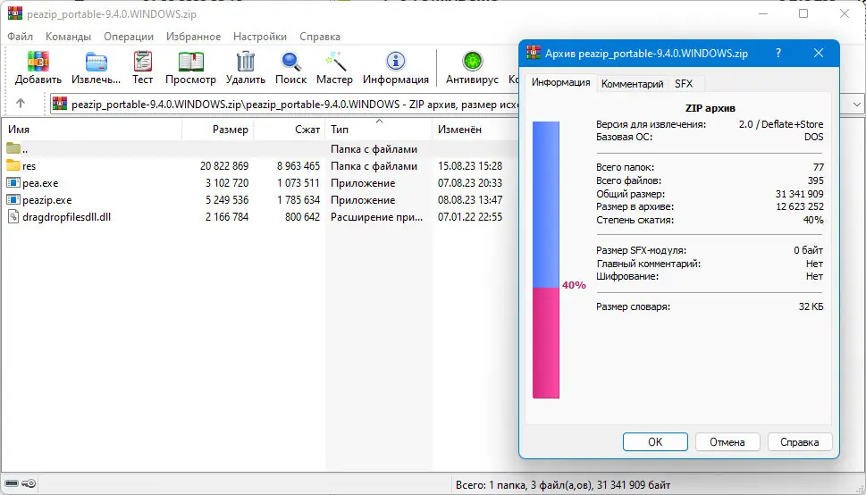Image resolution: width=866 pixels, height=495 pixels.
Task: Click the Добавить (Add) toolbar icon
Action: click(x=38, y=62)
